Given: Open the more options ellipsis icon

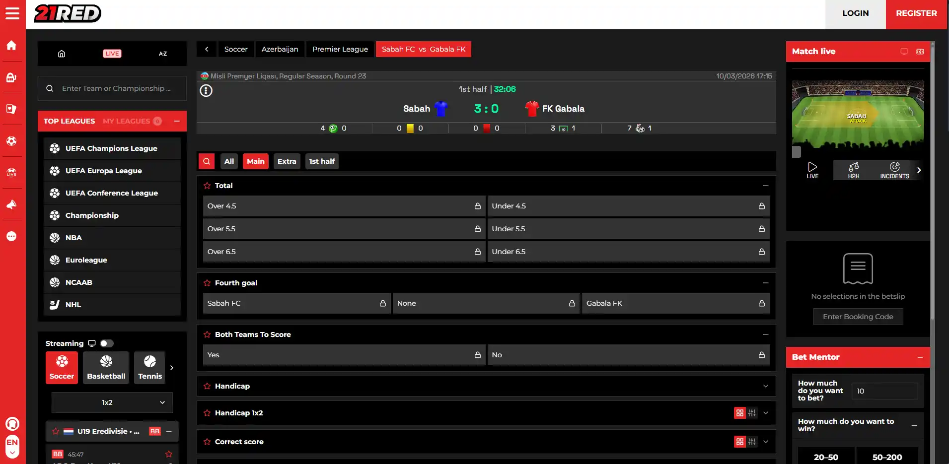Looking at the screenshot, I should coord(11,236).
